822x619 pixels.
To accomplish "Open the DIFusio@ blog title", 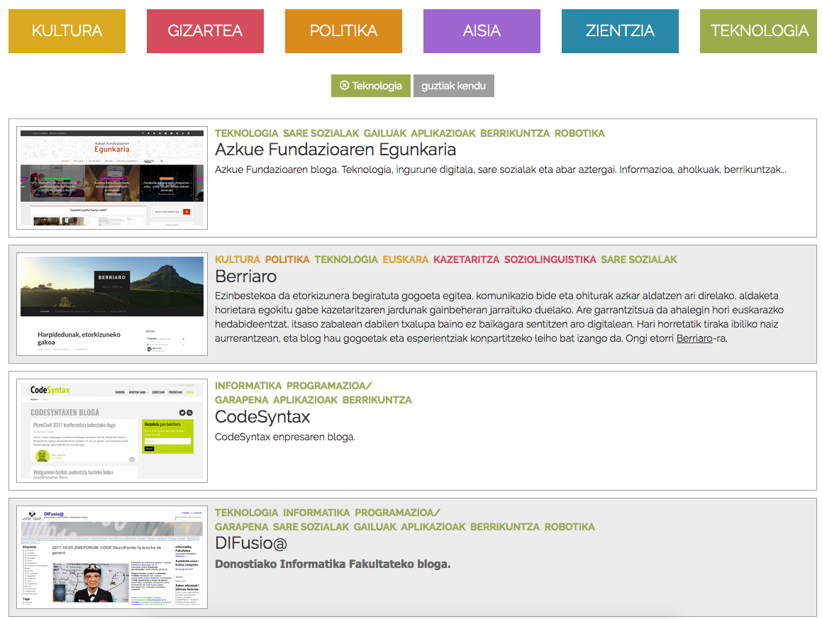I will [251, 543].
